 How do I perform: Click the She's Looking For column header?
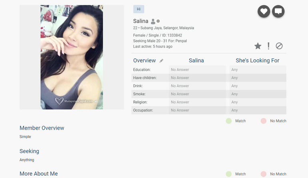coord(257,60)
